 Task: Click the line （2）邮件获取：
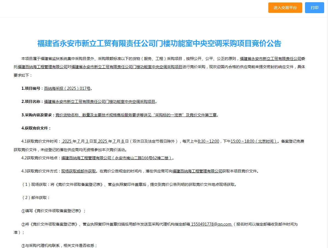pos(36,198)
